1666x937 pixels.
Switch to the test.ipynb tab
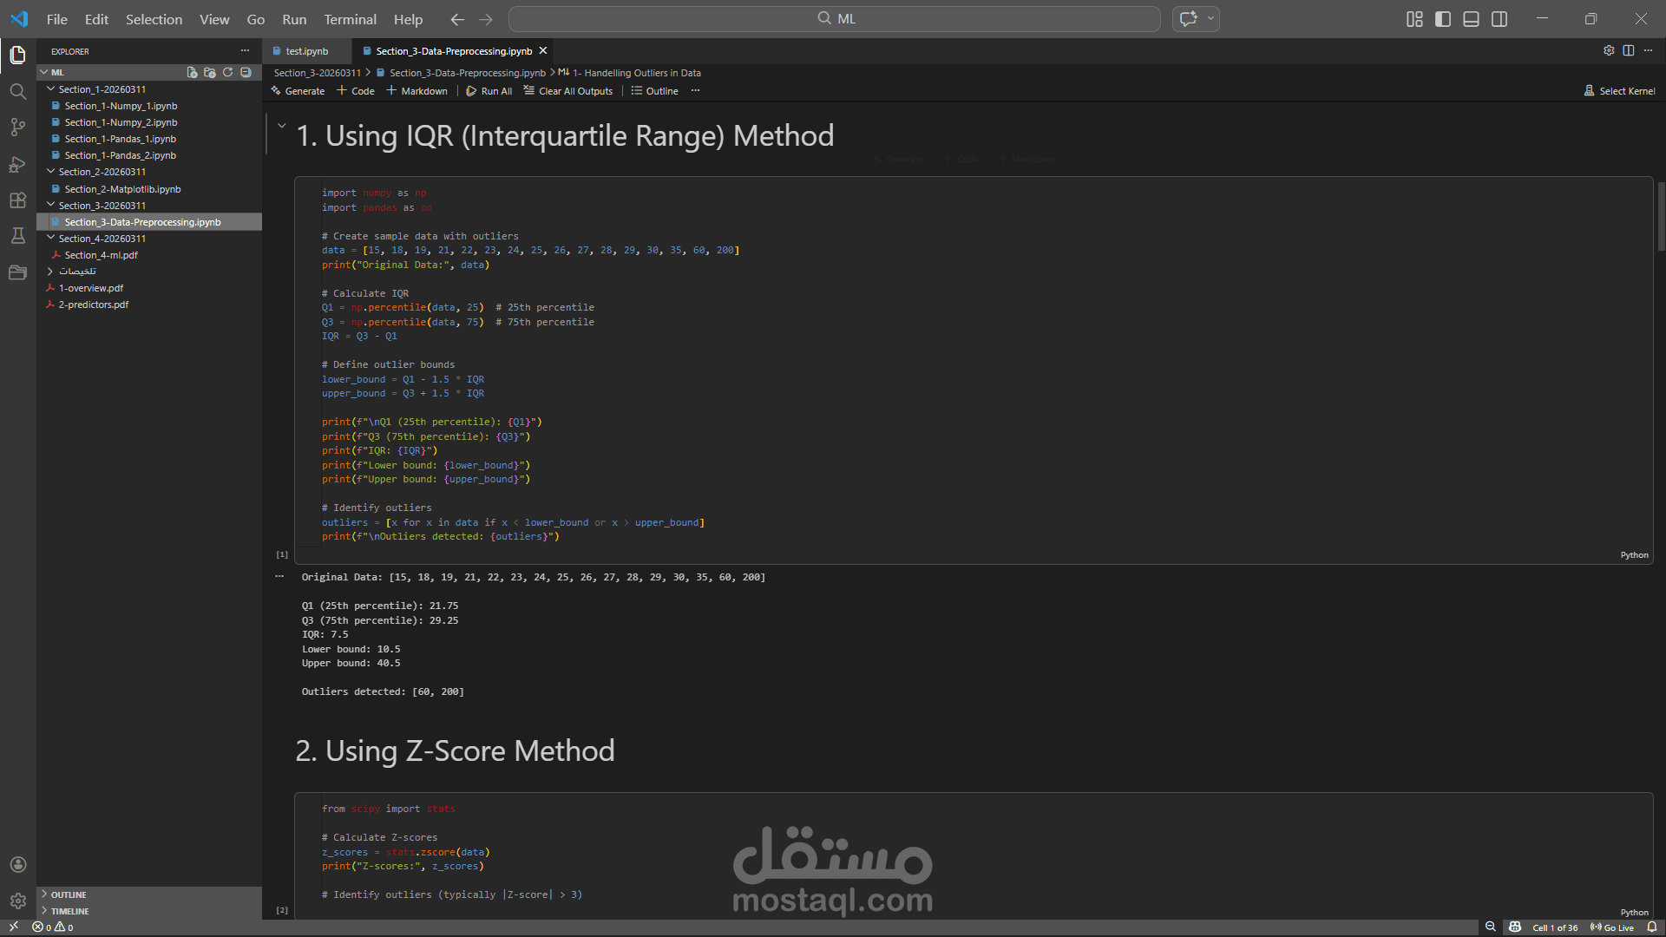(x=306, y=51)
